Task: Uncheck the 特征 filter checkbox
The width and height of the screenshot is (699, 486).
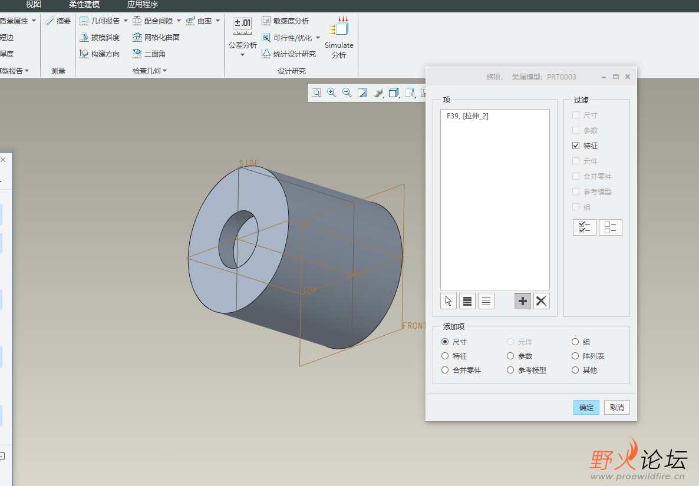Action: [x=576, y=146]
